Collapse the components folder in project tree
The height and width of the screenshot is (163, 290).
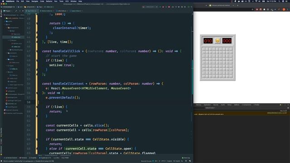tap(6, 28)
